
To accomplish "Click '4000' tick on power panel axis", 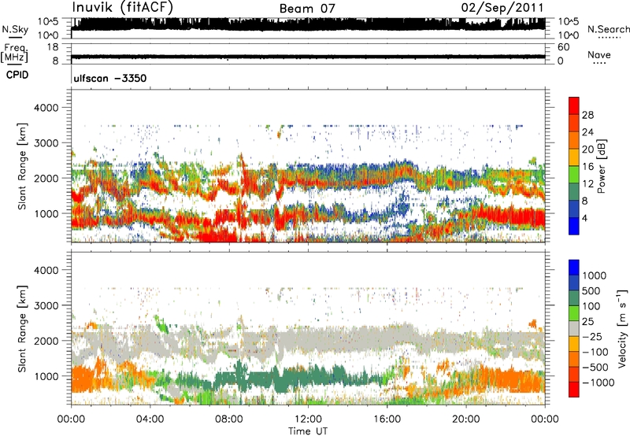I will pos(46,108).
